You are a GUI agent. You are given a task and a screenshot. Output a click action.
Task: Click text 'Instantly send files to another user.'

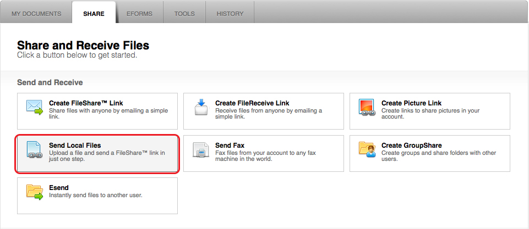pyautogui.click(x=96, y=195)
